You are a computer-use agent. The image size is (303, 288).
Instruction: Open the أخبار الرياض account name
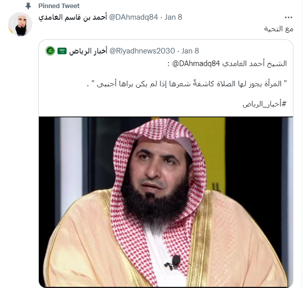tap(88, 51)
